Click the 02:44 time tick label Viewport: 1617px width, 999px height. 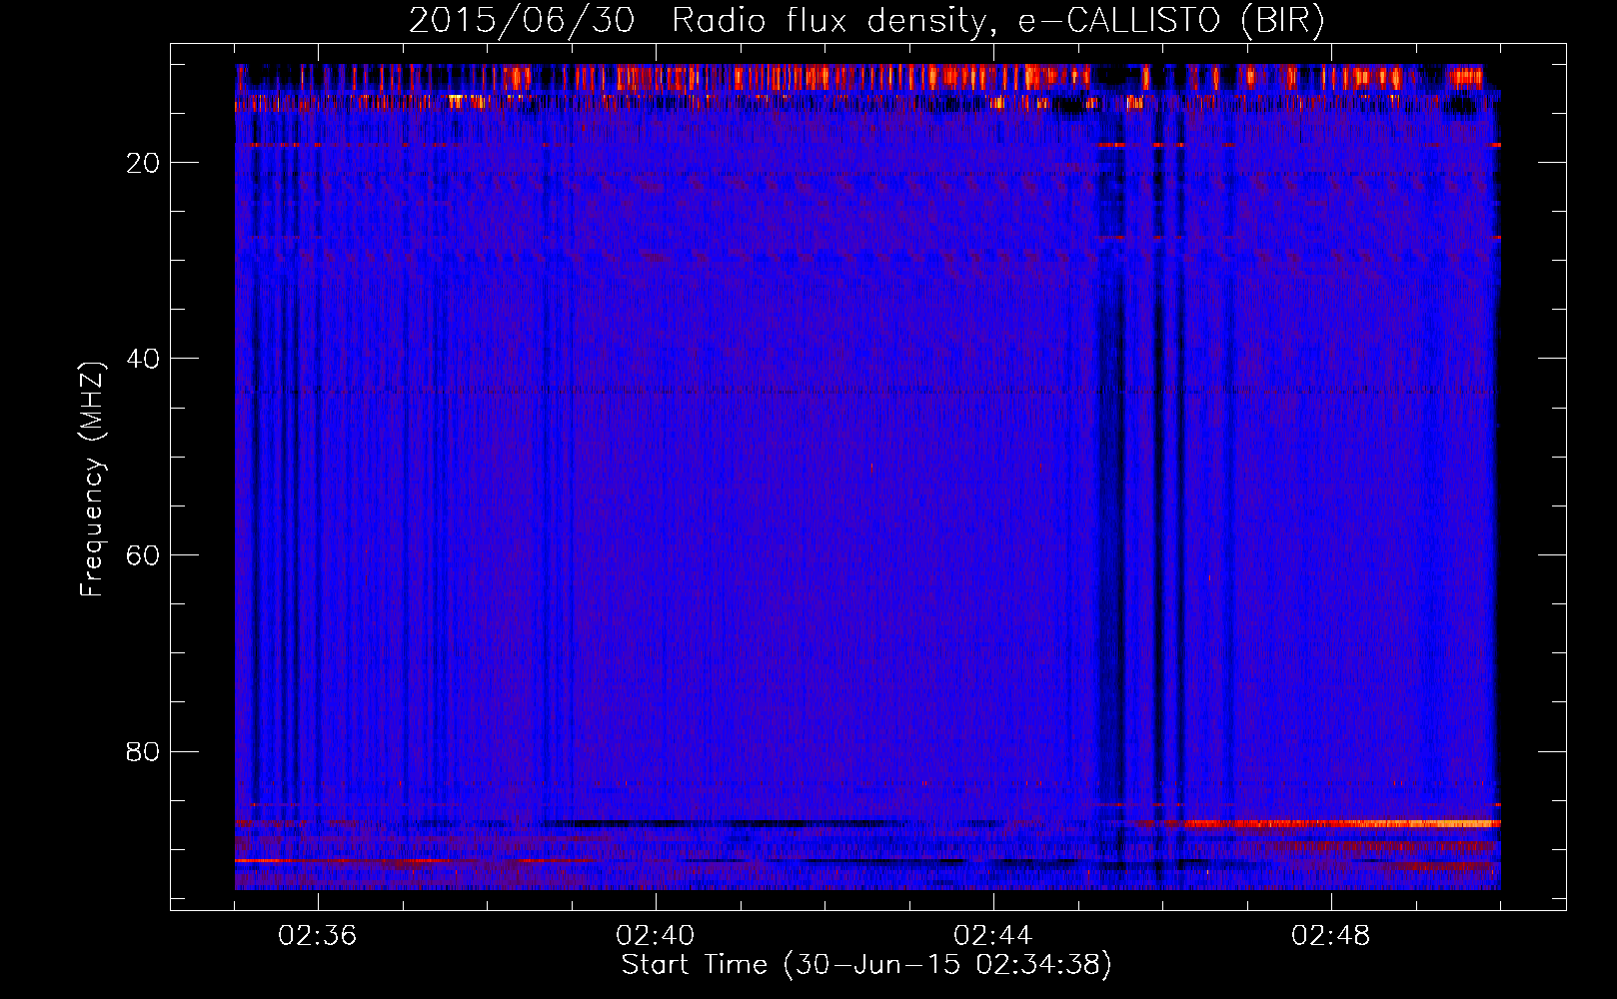[x=993, y=936]
